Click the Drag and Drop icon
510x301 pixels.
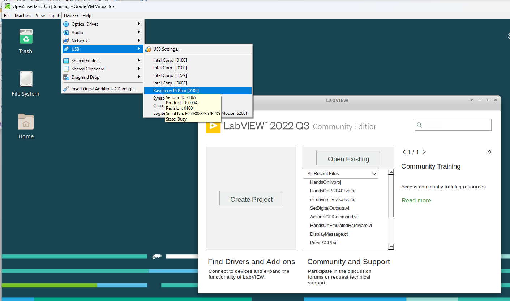pos(66,77)
